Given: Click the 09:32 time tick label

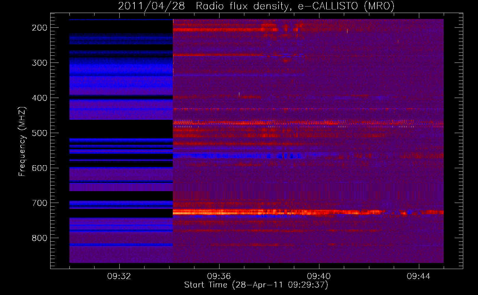Looking at the screenshot, I should pyautogui.click(x=119, y=276).
